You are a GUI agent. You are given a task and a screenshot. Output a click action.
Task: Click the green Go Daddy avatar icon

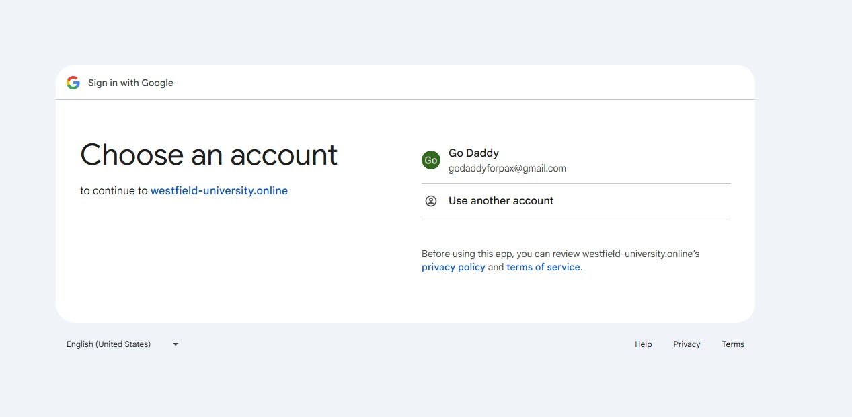coord(431,160)
